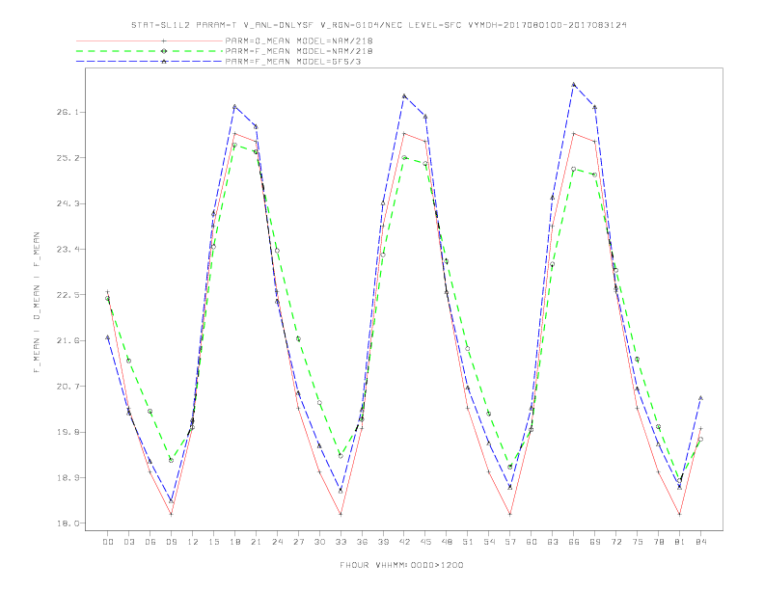The image size is (764, 590).
Task: Click forecast hour label 36
Action: [362, 542]
